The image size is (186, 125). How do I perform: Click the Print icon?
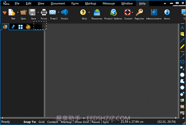[44, 12]
